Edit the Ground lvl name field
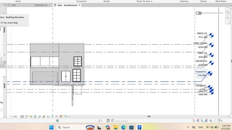 tap(201, 71)
